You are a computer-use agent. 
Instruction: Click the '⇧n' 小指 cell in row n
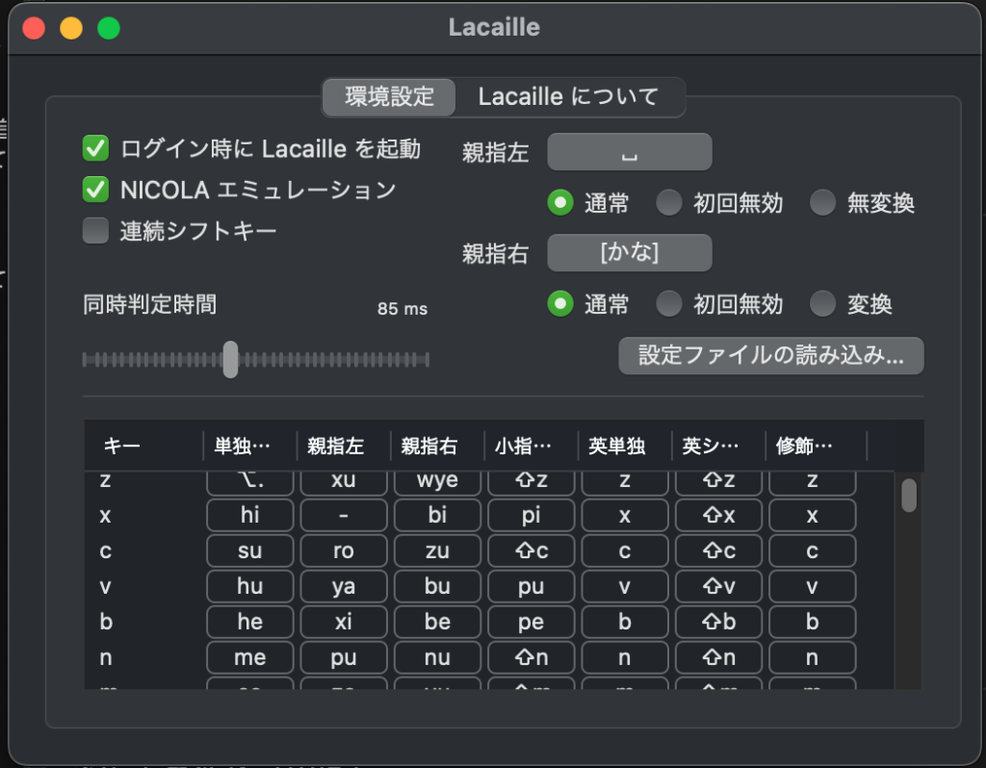click(x=532, y=657)
